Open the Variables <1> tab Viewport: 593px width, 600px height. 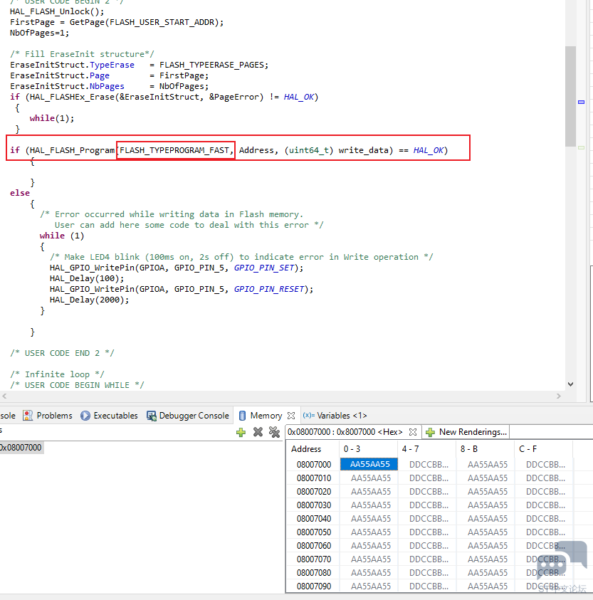pos(335,416)
